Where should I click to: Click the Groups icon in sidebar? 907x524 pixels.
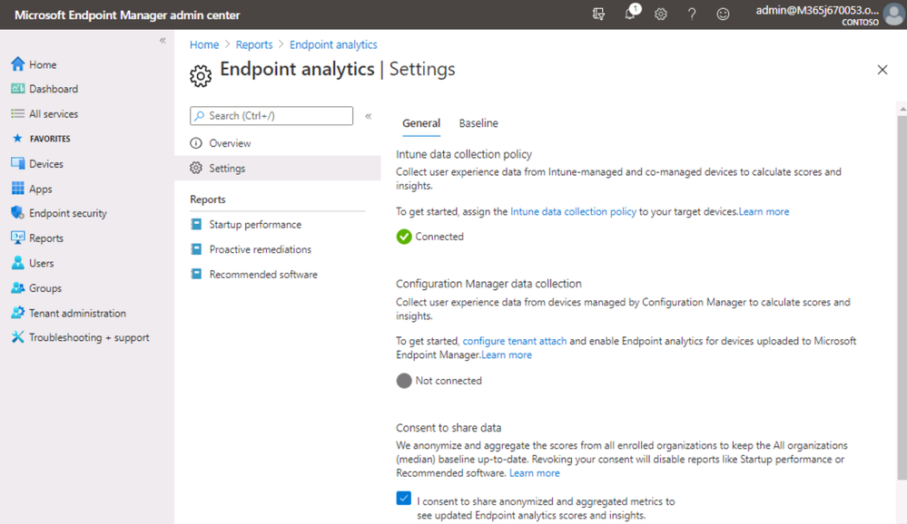tap(18, 287)
